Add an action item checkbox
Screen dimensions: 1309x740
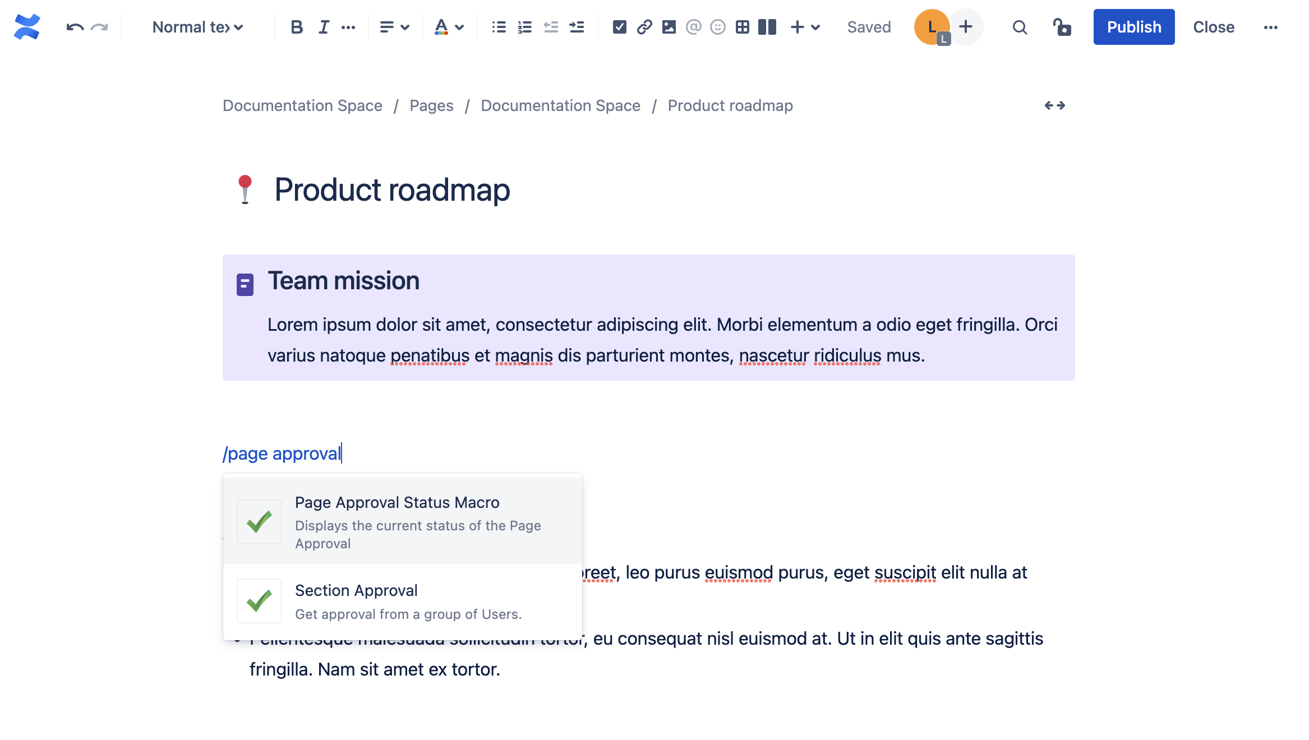coord(619,27)
